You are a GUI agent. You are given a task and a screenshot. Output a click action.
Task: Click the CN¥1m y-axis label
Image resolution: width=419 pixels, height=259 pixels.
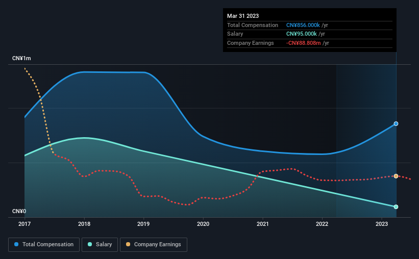21,58
